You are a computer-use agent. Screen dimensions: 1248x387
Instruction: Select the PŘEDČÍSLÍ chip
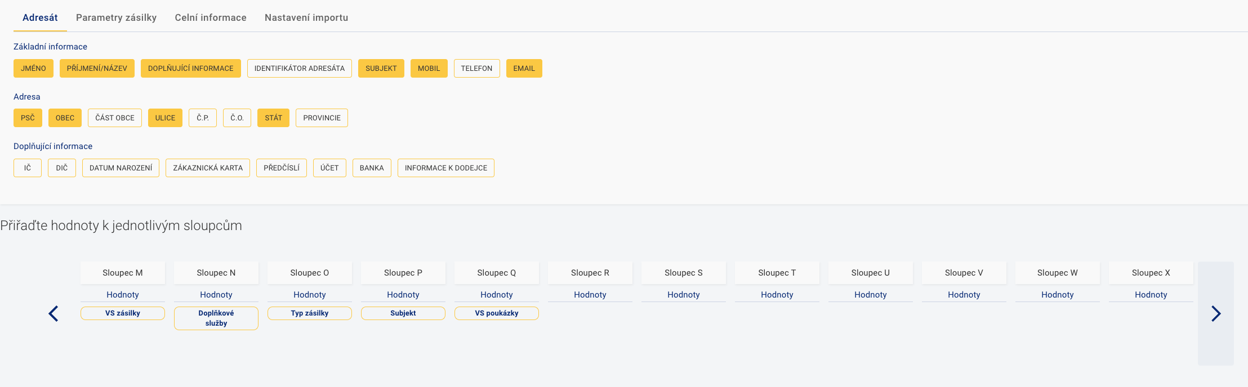point(282,168)
